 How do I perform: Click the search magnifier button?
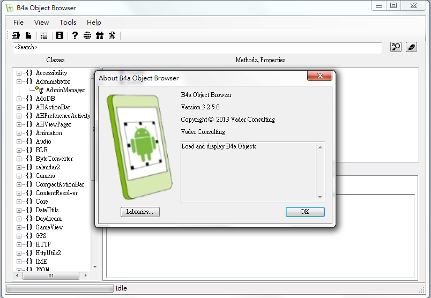[396, 47]
